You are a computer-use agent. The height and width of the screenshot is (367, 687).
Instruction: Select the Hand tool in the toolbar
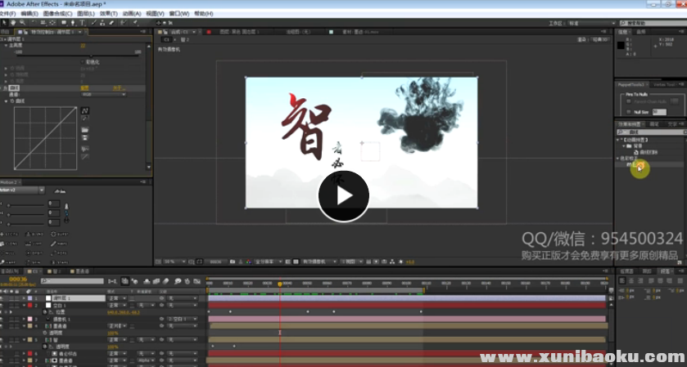click(14, 22)
